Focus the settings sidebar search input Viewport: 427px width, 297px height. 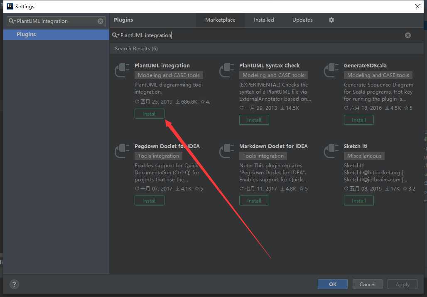[56, 21]
